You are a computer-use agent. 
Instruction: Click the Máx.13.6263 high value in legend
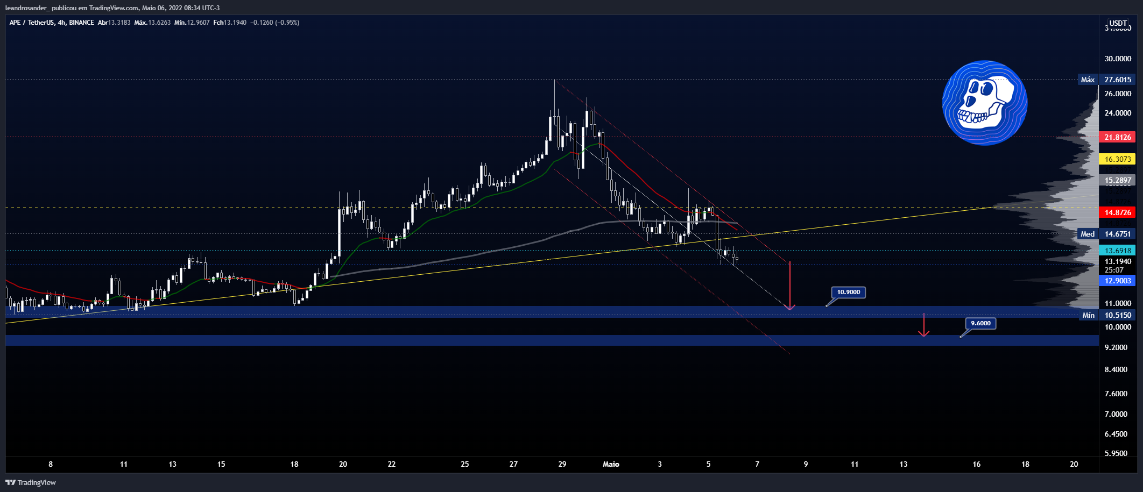point(152,23)
